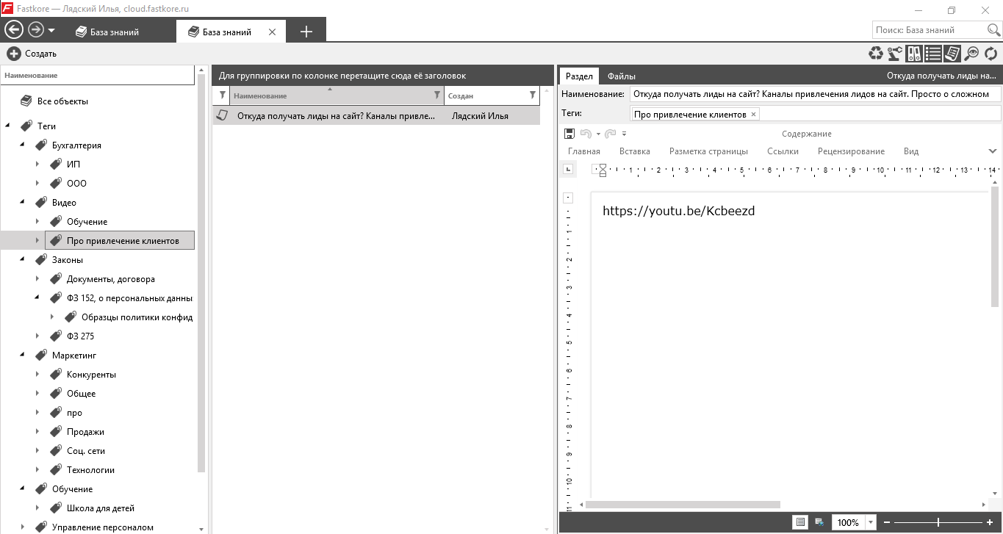Toggle the list view panel icon
The image size is (1003, 534).
click(x=933, y=53)
